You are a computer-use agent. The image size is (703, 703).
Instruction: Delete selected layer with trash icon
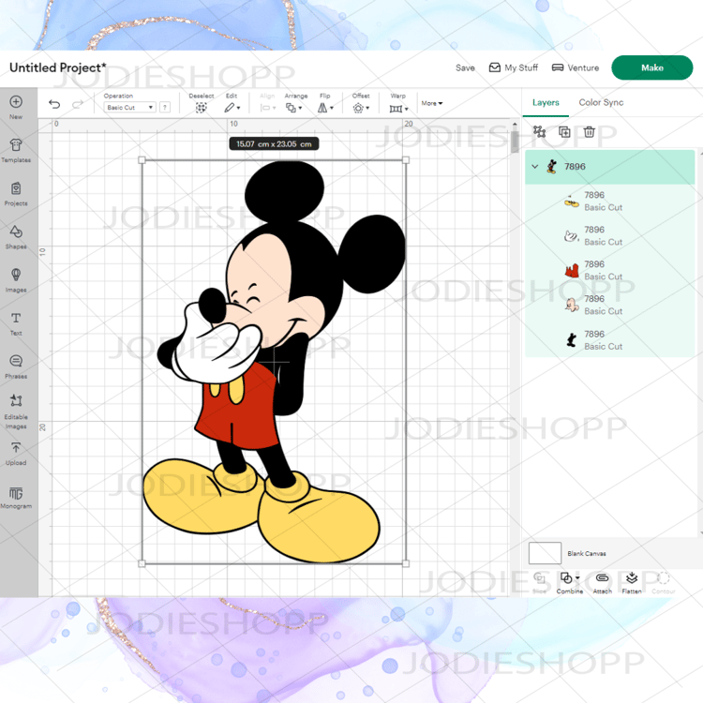(x=590, y=132)
